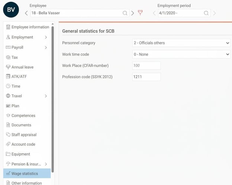Viewport: 232px width, 185px height.
Task: Click the ATK/ATF icon
Action: click(x=8, y=76)
